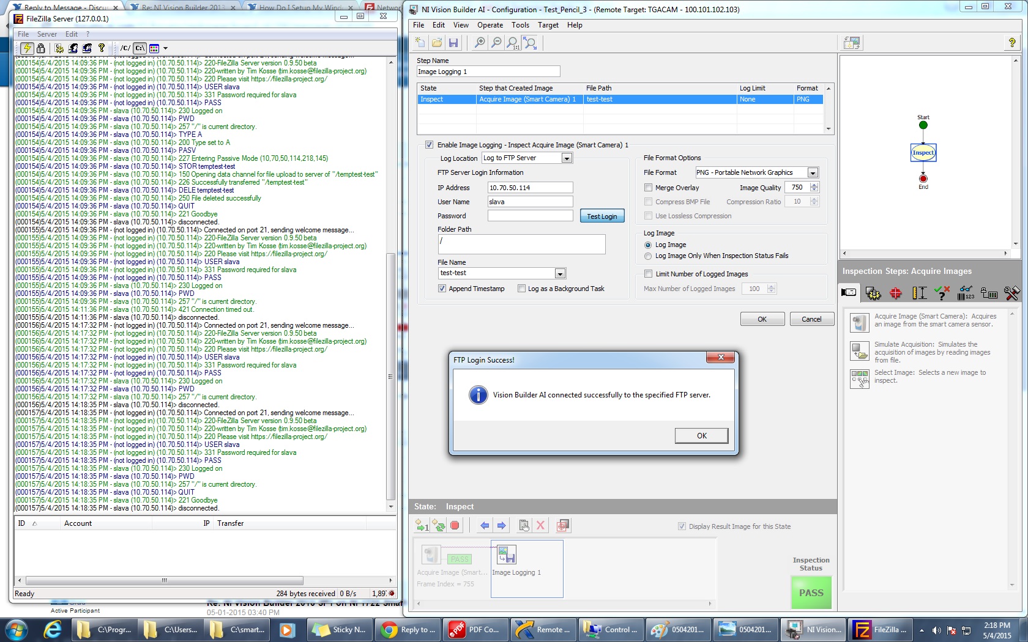Open the context help question mark icon

[1012, 42]
